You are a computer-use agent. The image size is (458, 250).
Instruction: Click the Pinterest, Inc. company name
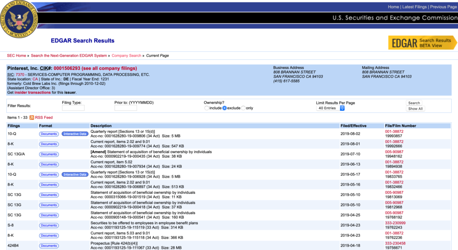point(23,68)
